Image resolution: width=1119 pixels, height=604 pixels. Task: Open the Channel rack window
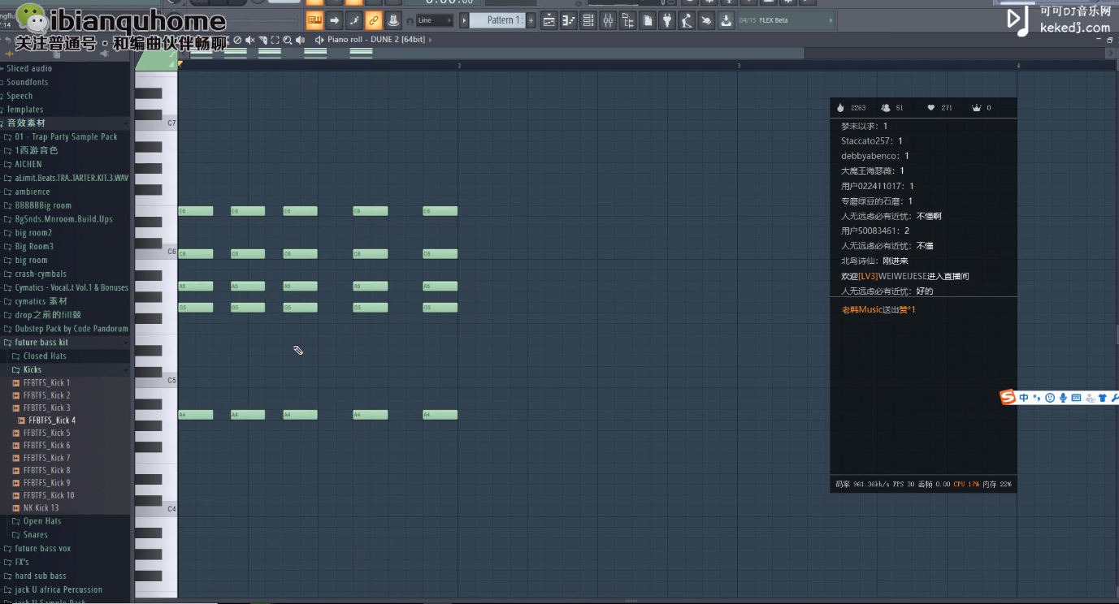point(588,20)
